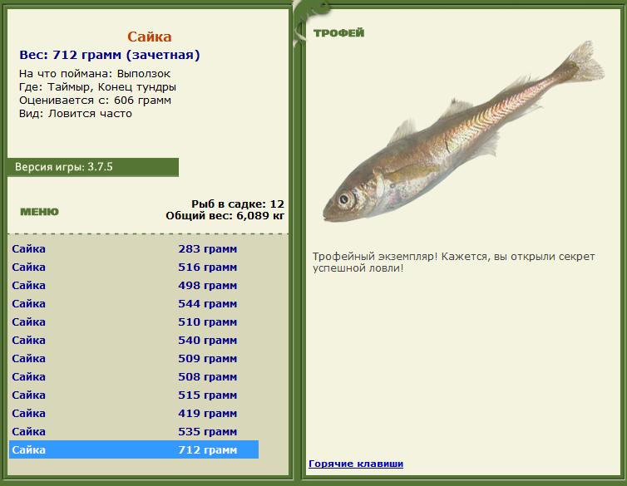Select the Сайка 510 грамм row
627x486 pixels.
(133, 322)
